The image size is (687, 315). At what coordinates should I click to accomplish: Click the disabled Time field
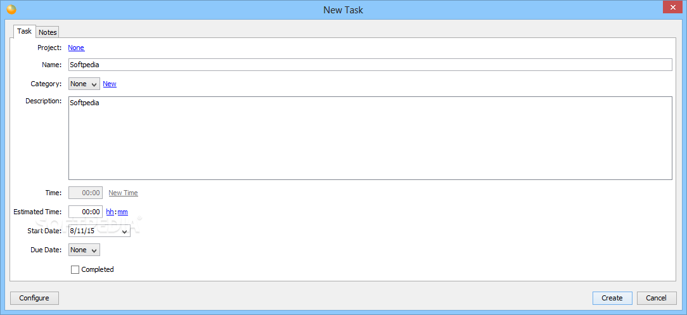86,193
